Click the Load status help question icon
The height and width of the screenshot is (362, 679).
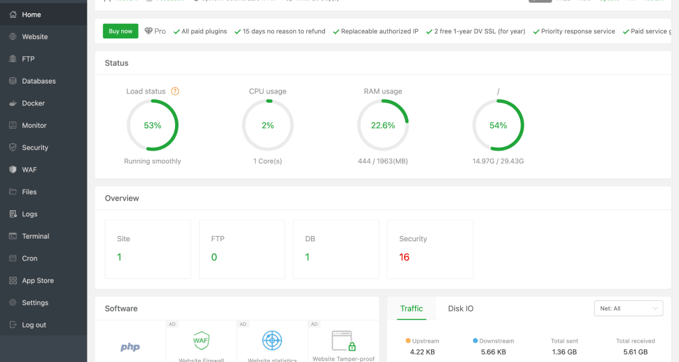pyautogui.click(x=175, y=91)
